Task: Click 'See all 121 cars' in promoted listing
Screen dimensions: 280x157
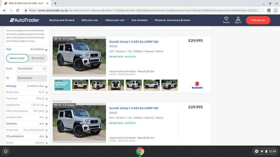Action: click(146, 138)
